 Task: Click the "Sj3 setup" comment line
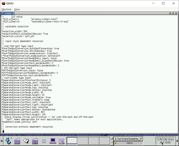coord(12,17)
